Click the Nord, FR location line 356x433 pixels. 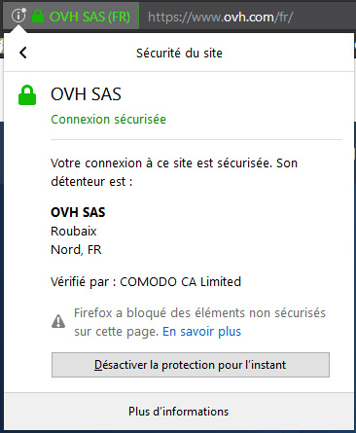pyautogui.click(x=76, y=250)
